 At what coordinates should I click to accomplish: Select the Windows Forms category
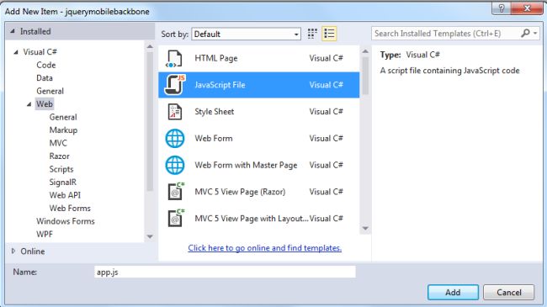[x=66, y=221]
